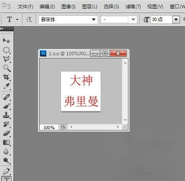Click scroll left arrow in document window
This screenshot has height=181, width=185.
(71, 127)
